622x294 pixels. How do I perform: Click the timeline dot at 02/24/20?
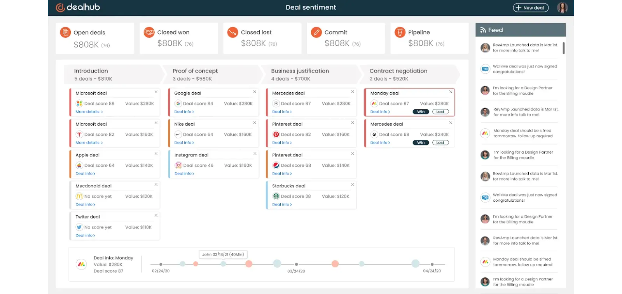click(x=161, y=264)
